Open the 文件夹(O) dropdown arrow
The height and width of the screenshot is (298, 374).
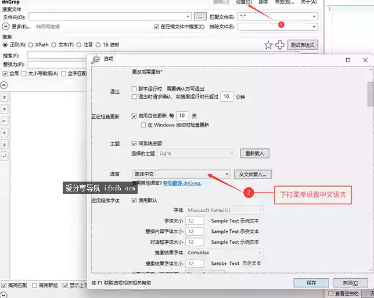(x=188, y=16)
